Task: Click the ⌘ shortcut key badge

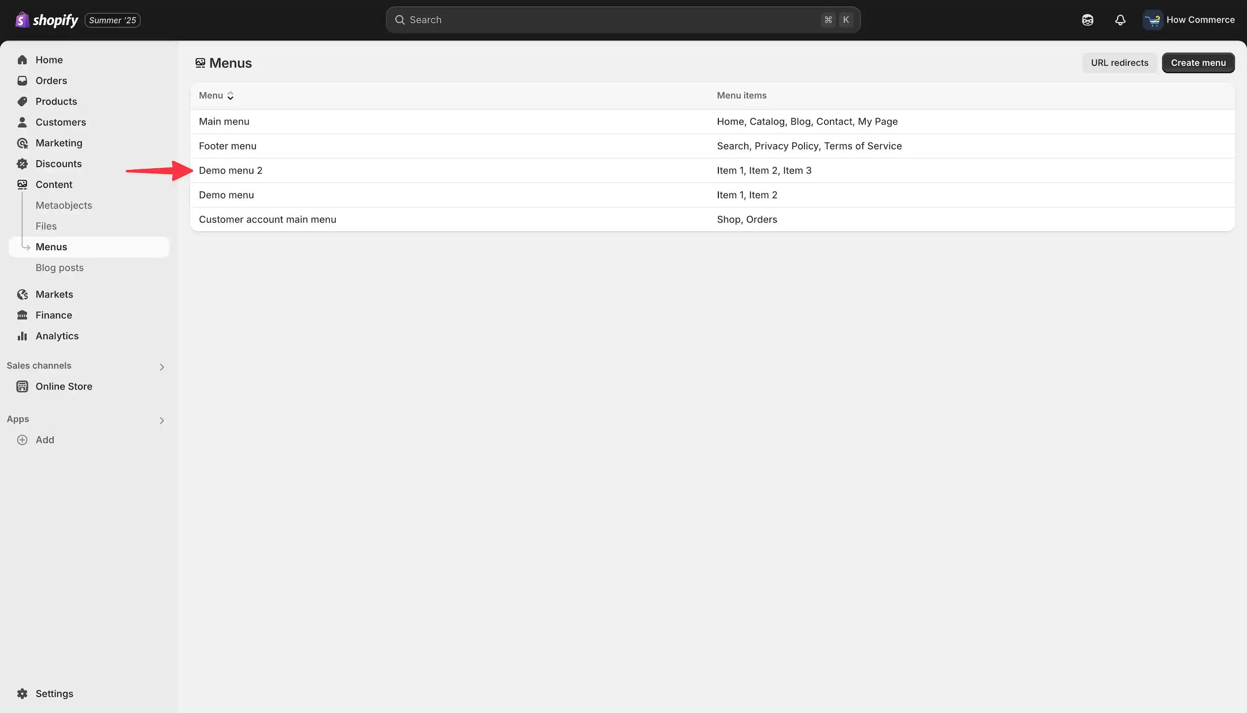Action: coord(828,19)
